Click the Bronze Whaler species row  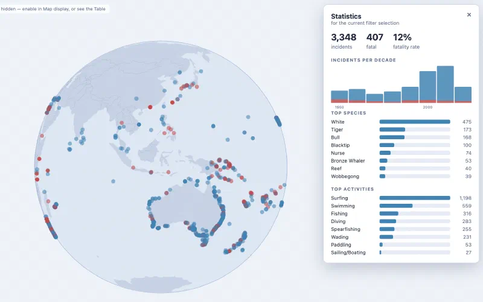click(x=401, y=161)
